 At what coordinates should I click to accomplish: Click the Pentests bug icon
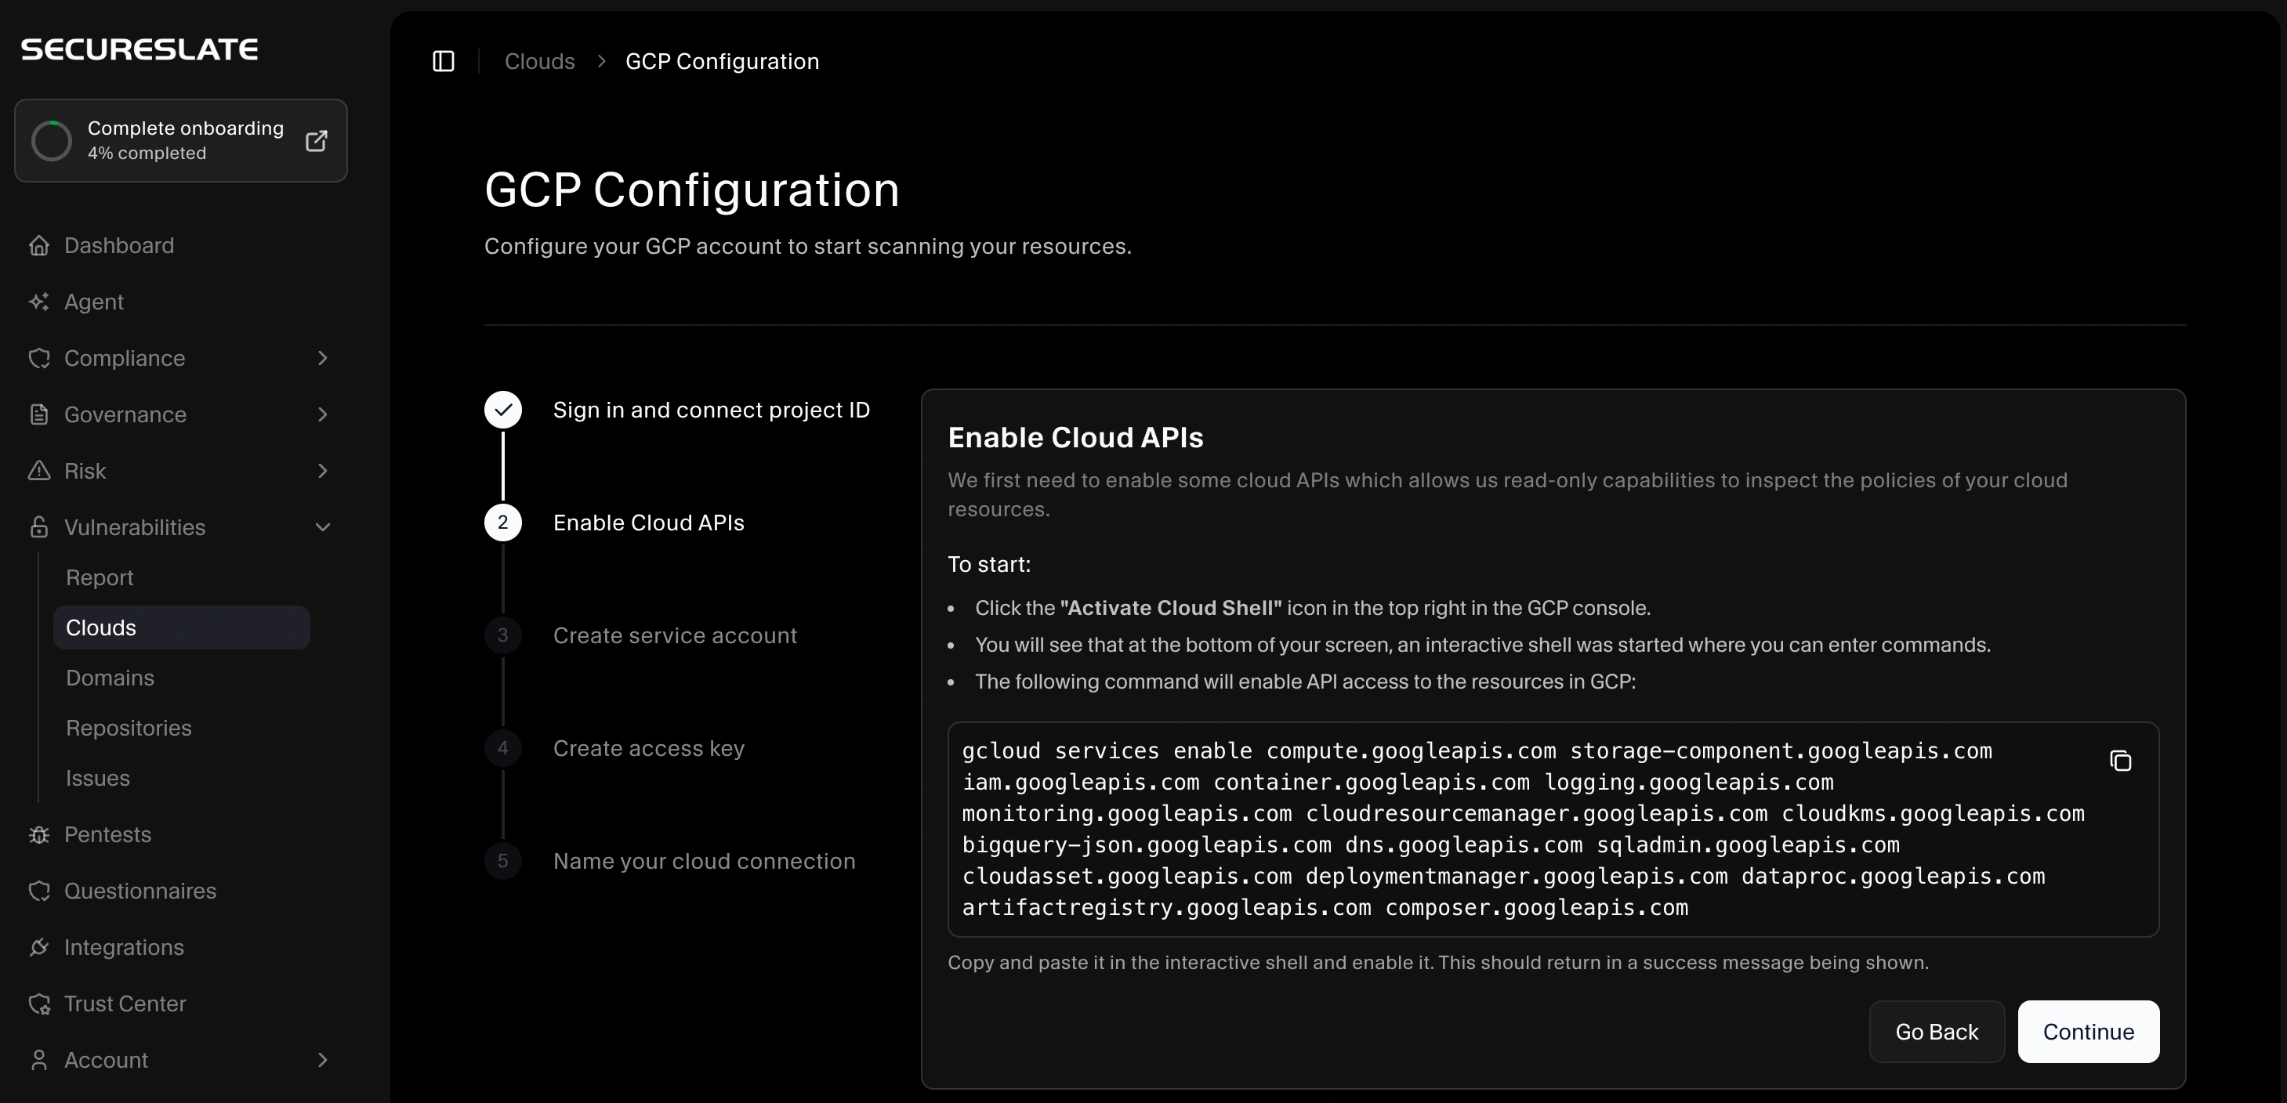click(39, 835)
